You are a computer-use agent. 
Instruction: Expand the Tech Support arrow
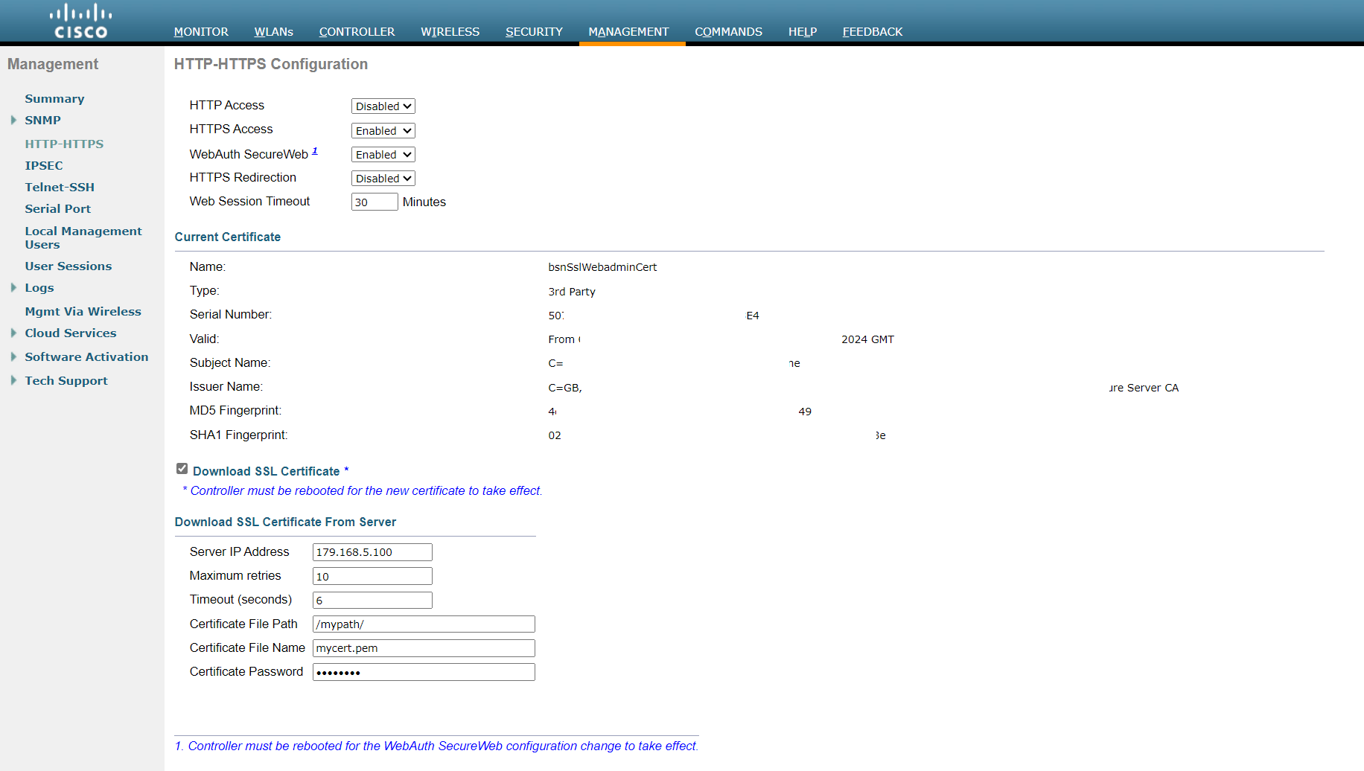(x=13, y=380)
